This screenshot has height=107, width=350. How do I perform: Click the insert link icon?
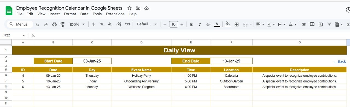tap(304, 24)
